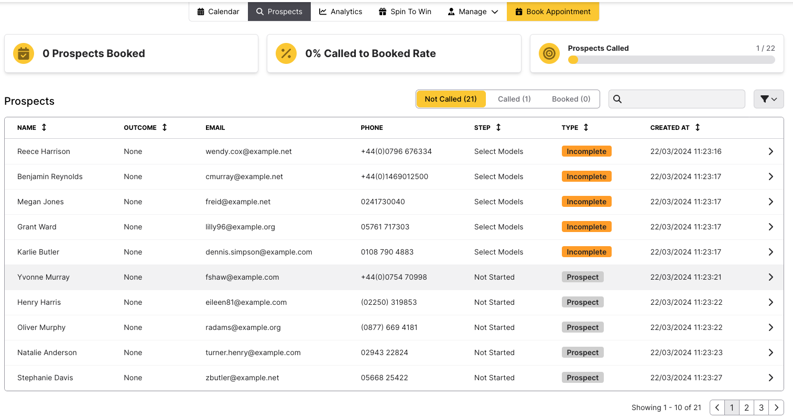Open the Calendar tab
The image size is (793, 419).
point(218,12)
